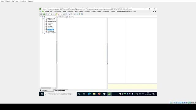Select the HTTP access role

coord(51,20)
